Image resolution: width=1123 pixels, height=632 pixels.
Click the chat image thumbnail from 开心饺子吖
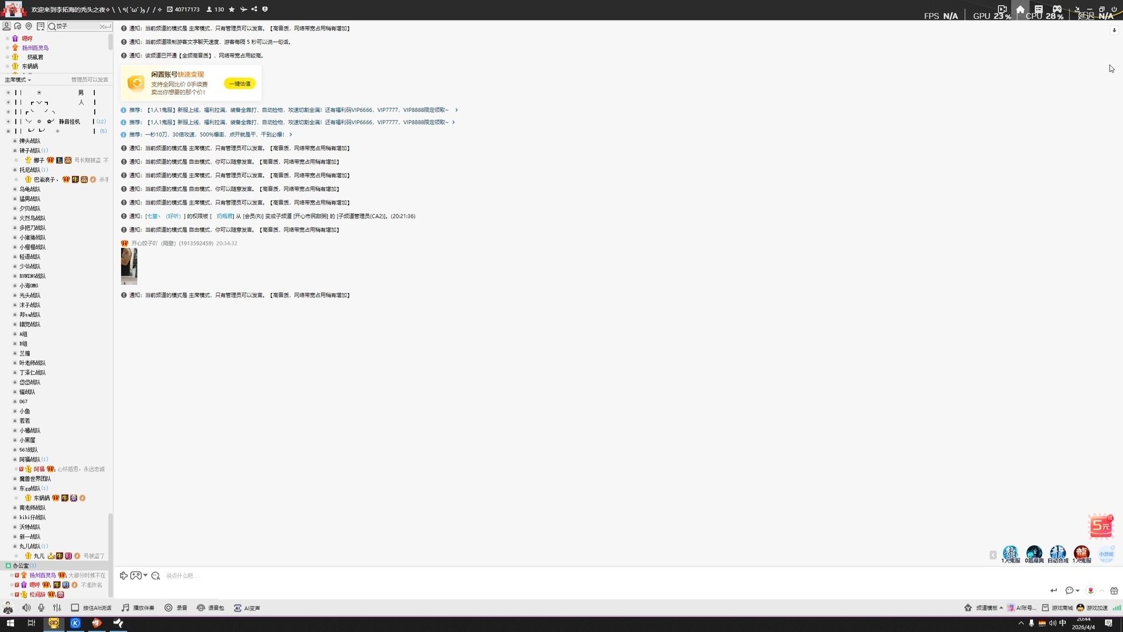pos(129,266)
